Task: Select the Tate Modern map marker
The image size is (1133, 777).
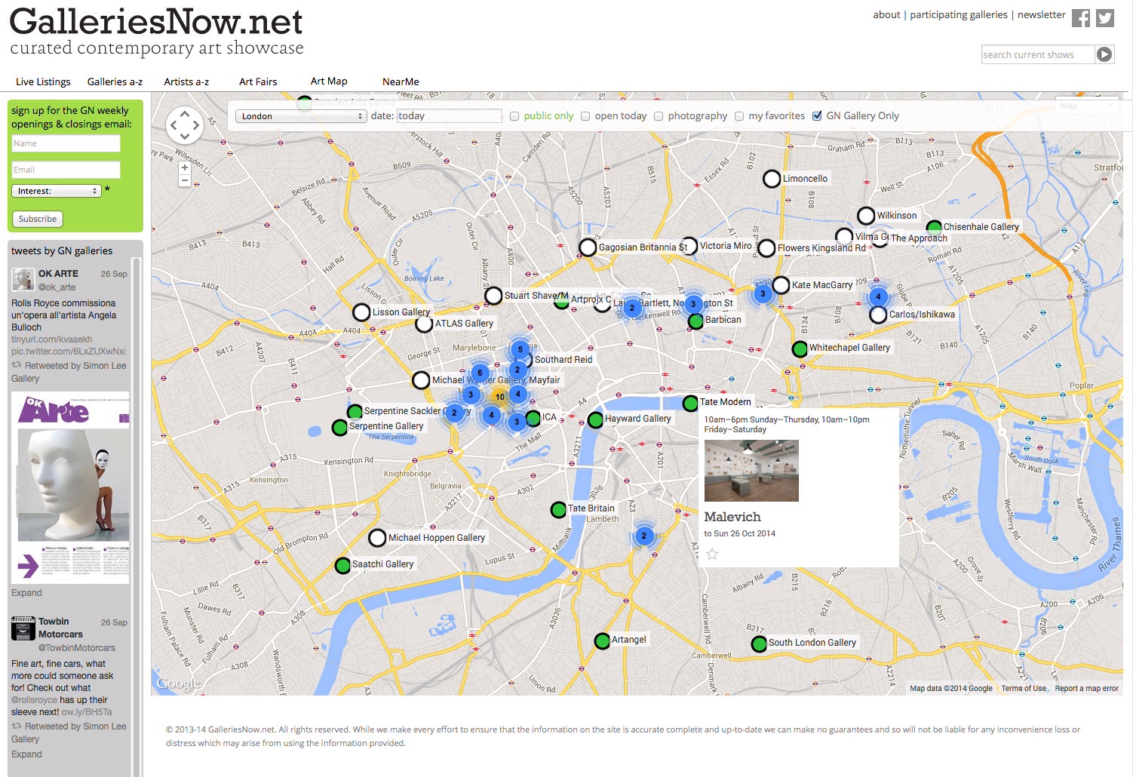Action: pos(690,404)
